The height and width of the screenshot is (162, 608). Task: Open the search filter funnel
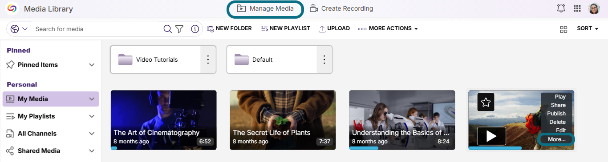click(x=179, y=29)
